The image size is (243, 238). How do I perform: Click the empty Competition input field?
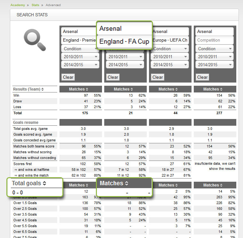click(214, 40)
